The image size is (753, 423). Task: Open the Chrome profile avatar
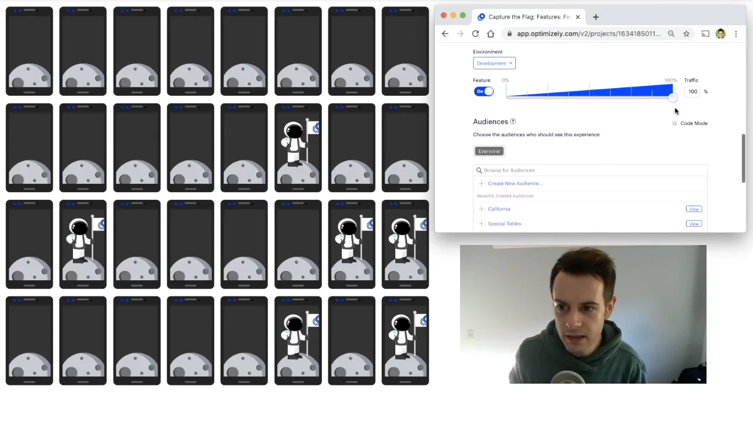(721, 34)
